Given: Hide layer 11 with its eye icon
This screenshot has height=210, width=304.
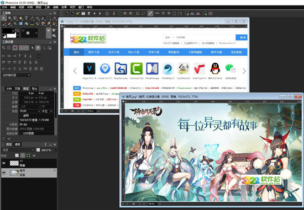Looking at the screenshot, I should coord(4,163).
